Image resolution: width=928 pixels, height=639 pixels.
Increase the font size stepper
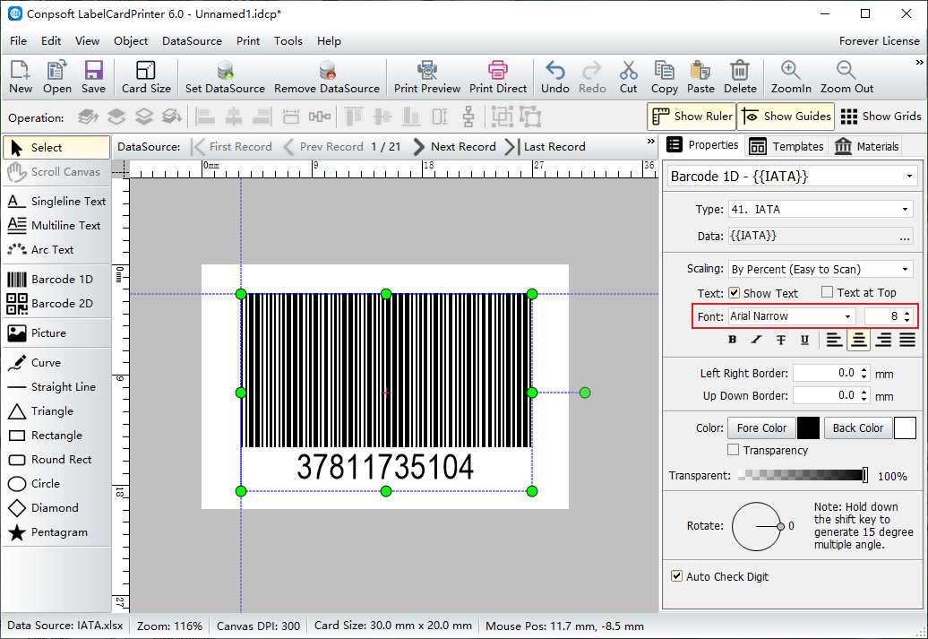point(907,313)
